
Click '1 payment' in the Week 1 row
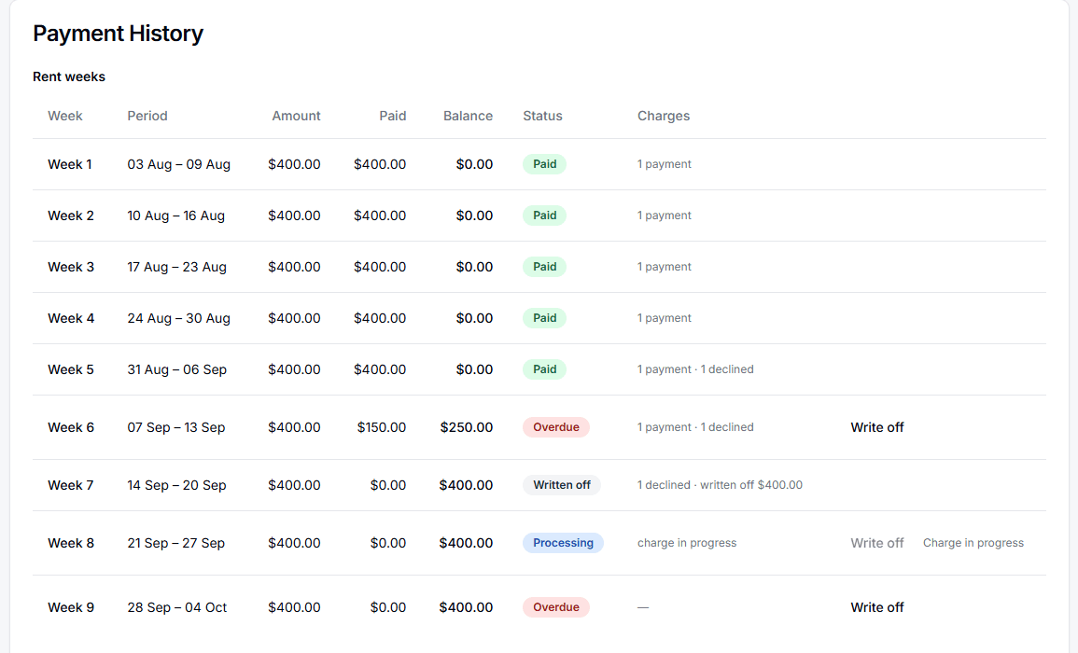coord(665,163)
